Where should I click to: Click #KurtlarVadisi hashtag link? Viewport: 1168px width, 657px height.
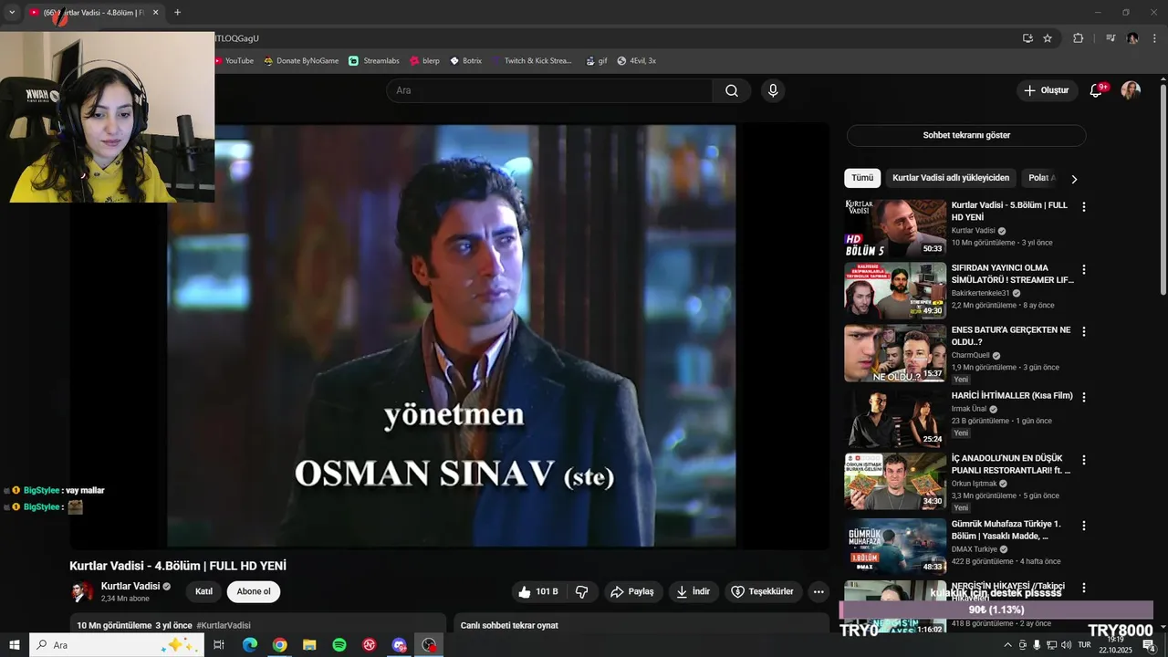(224, 626)
